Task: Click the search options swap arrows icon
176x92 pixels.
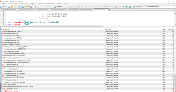Action: click(x=145, y=7)
